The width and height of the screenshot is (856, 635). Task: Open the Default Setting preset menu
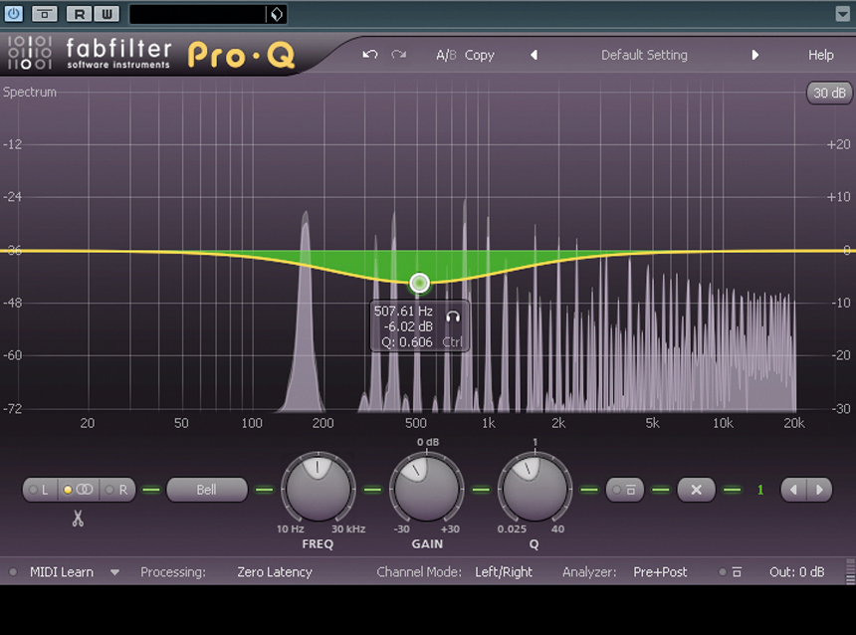point(644,55)
